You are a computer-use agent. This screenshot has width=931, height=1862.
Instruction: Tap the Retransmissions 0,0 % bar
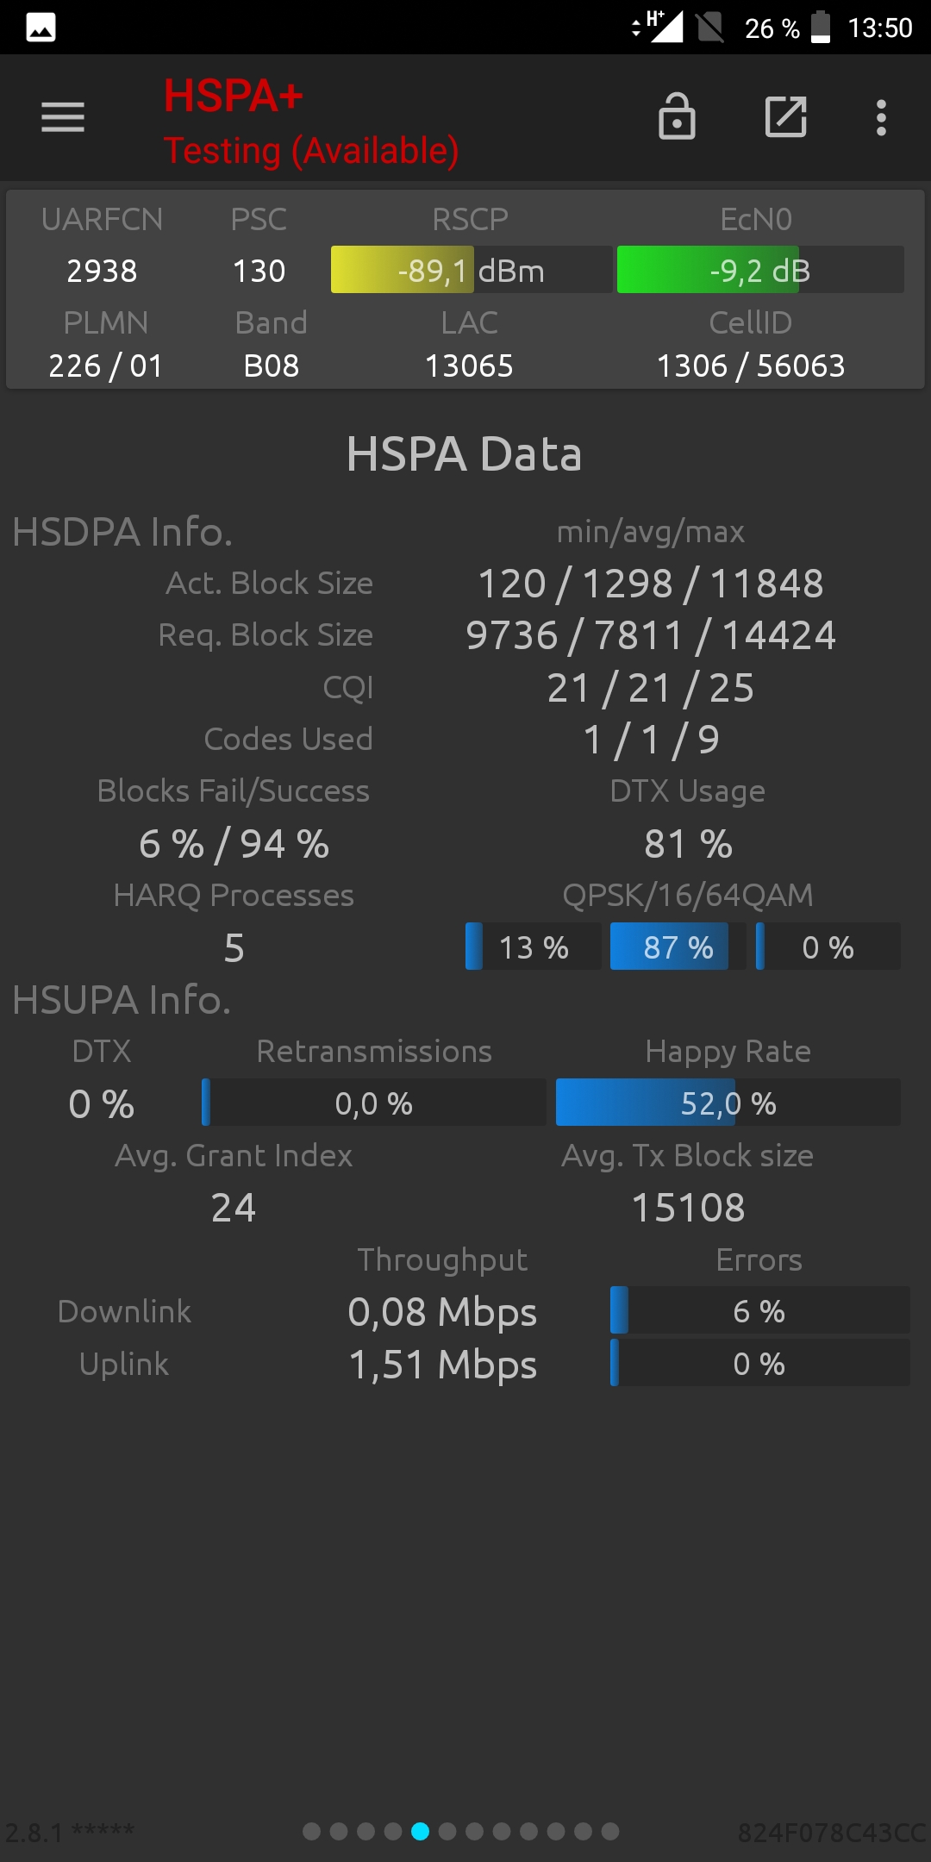[374, 1103]
